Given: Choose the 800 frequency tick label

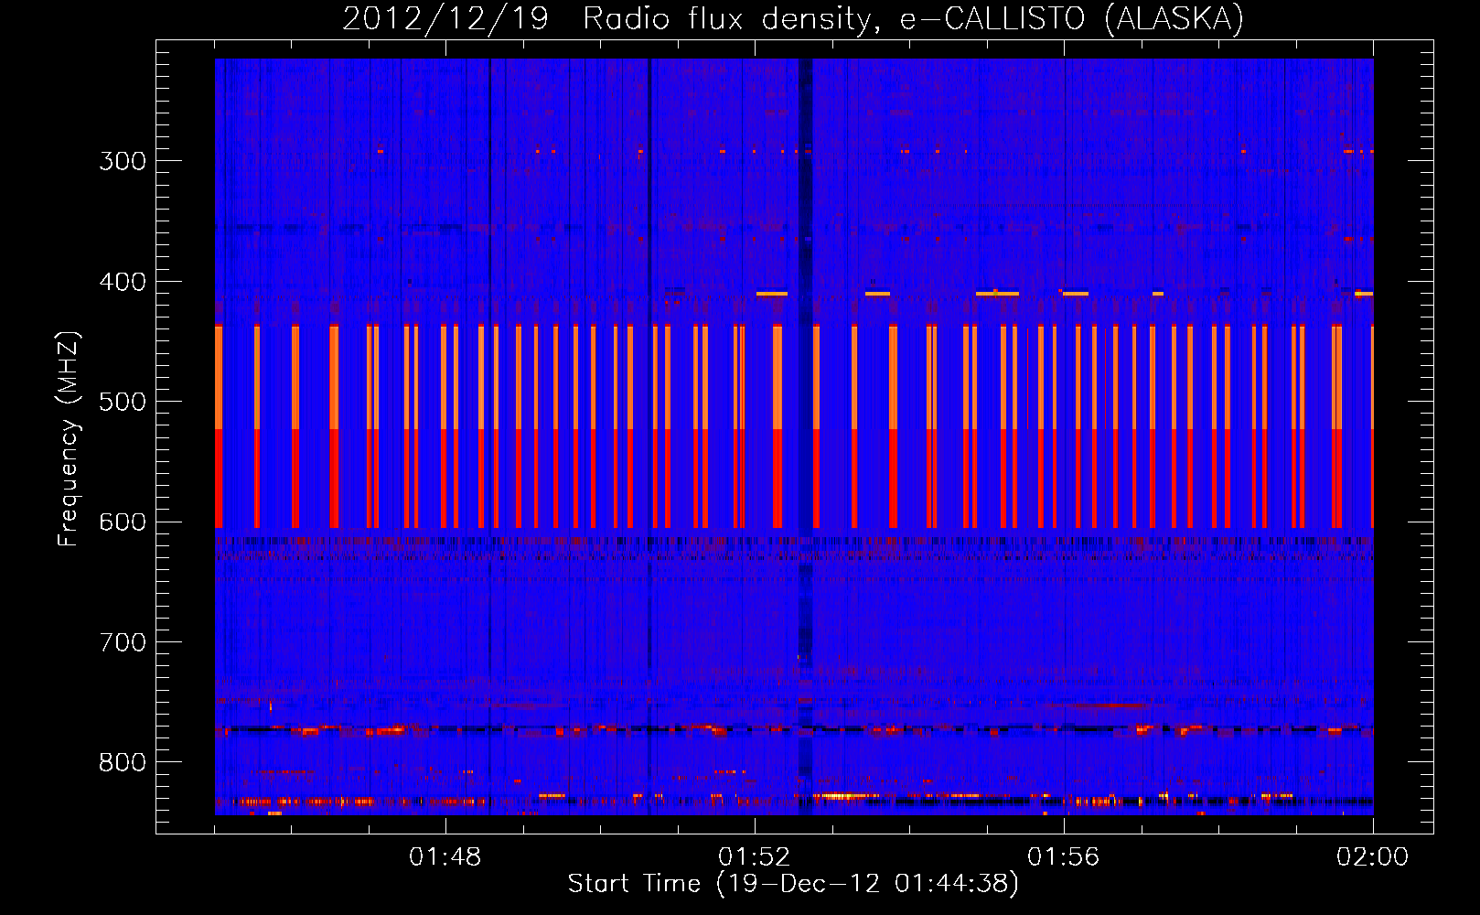Looking at the screenshot, I should (123, 763).
